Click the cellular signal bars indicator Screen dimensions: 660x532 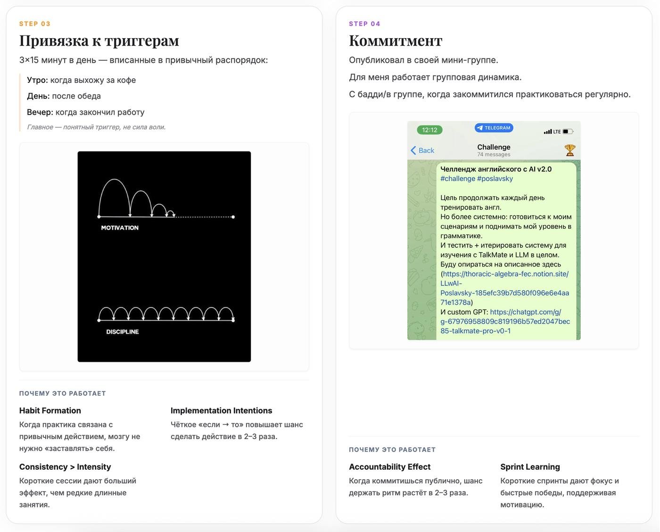547,132
